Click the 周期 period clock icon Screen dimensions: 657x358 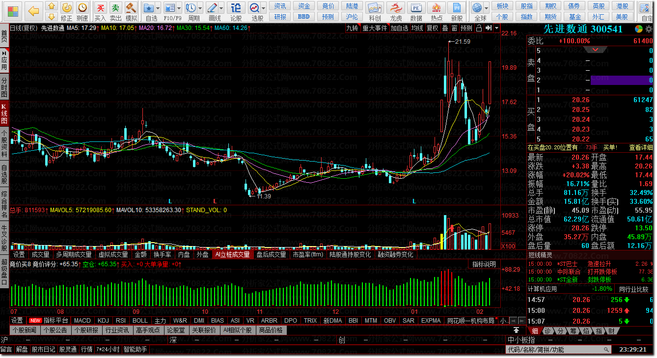pos(192,7)
